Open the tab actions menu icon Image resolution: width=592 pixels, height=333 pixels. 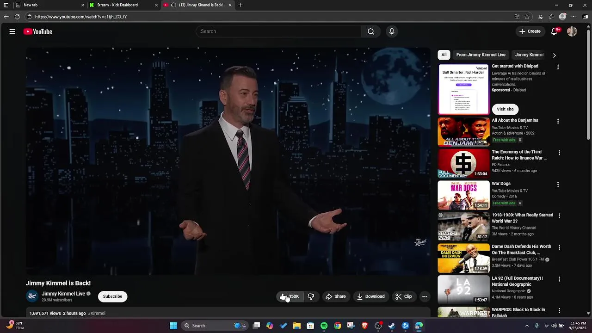[x=6, y=5]
